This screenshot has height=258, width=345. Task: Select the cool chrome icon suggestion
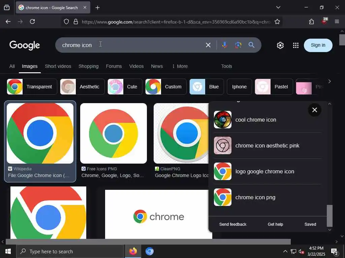click(267, 120)
